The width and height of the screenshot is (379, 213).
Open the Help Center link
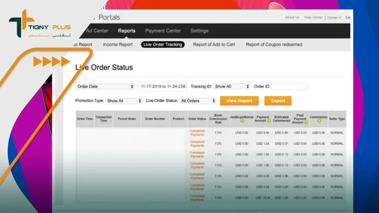click(313, 17)
